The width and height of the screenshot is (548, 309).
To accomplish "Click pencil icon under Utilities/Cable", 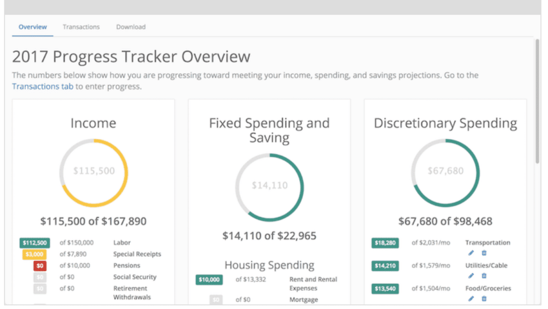I will pos(471,276).
